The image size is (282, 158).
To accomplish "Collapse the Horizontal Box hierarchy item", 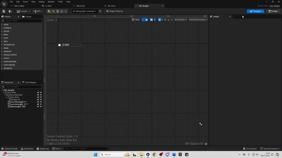I will tap(5, 95).
